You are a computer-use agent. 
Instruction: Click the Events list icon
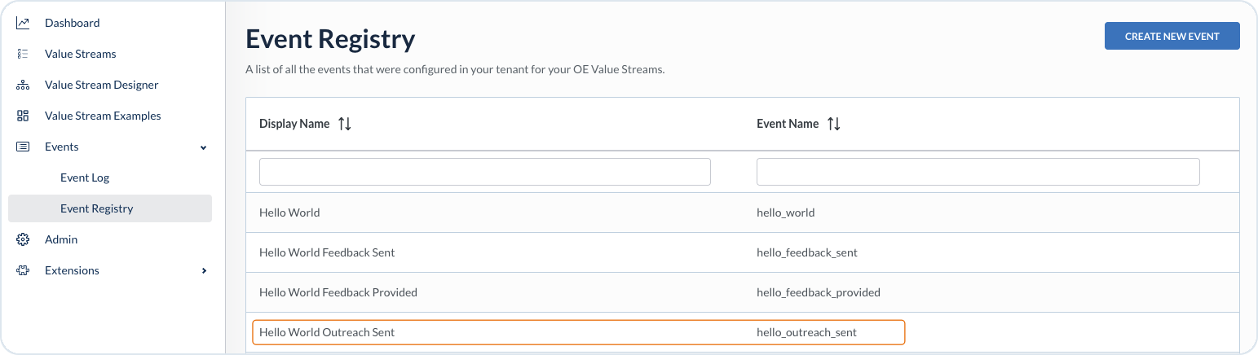(23, 147)
